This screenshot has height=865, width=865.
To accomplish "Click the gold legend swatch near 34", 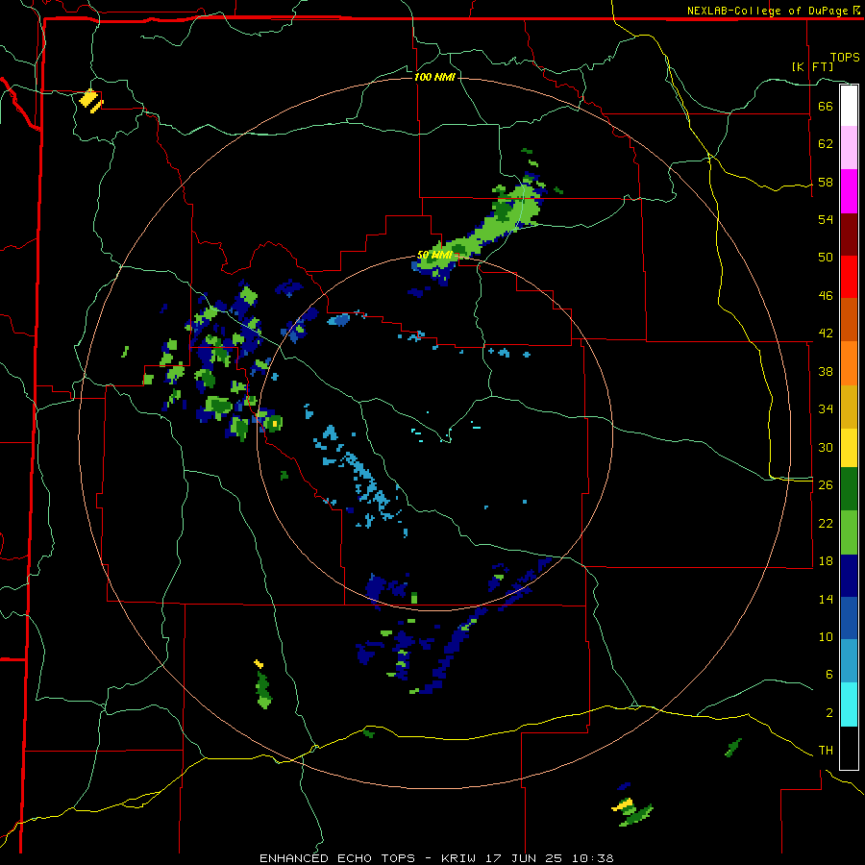I will pos(849,407).
